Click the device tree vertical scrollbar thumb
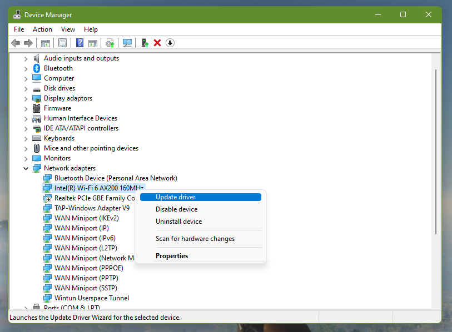The image size is (452, 332). [x=436, y=152]
